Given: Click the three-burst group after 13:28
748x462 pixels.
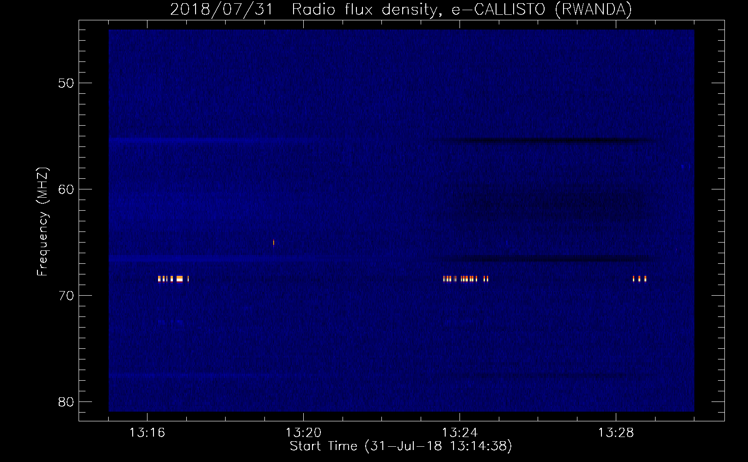Looking at the screenshot, I should [x=639, y=279].
